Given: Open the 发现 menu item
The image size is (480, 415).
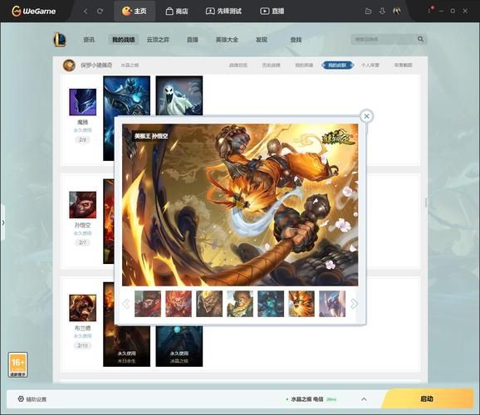Looking at the screenshot, I should 262,40.
